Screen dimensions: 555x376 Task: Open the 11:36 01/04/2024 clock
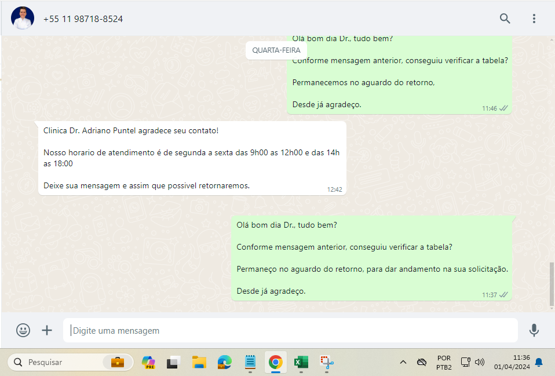[512, 362]
